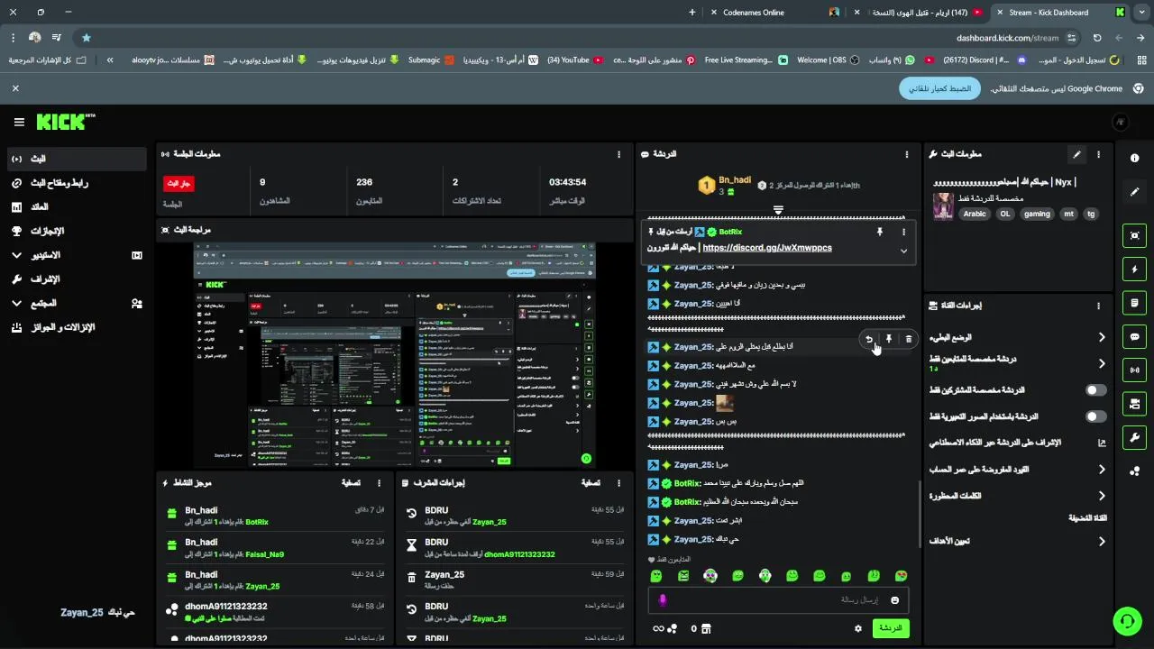This screenshot has height=649, width=1154.
Task: Click the undo arrow on the hovered chat message
Action: point(869,339)
